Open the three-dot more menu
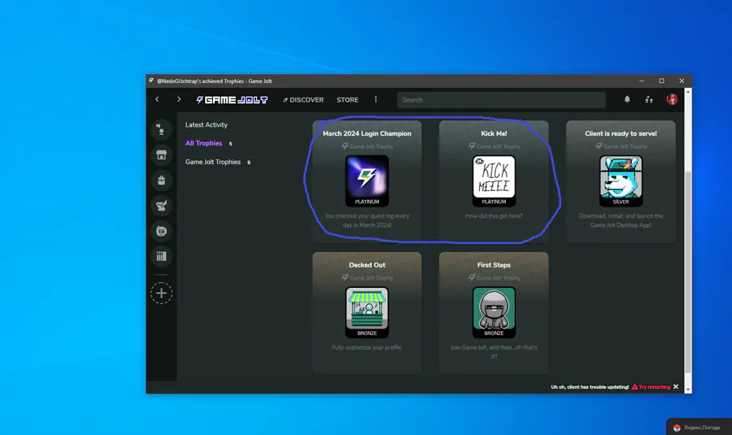This screenshot has height=435, width=732. [375, 99]
